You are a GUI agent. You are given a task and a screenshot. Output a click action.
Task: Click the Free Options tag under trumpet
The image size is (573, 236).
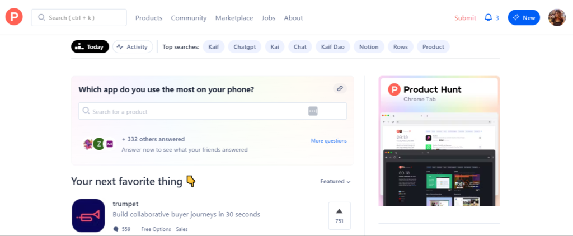pos(156,229)
